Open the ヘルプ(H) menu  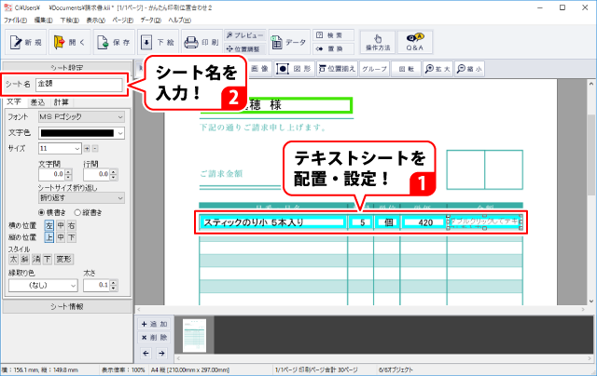[180, 20]
